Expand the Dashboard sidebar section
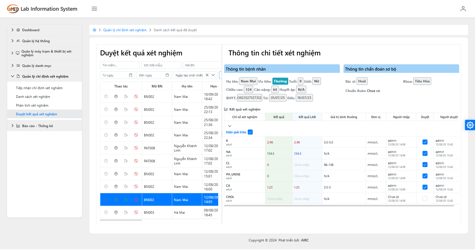This screenshot has width=475, height=250. click(x=12, y=30)
